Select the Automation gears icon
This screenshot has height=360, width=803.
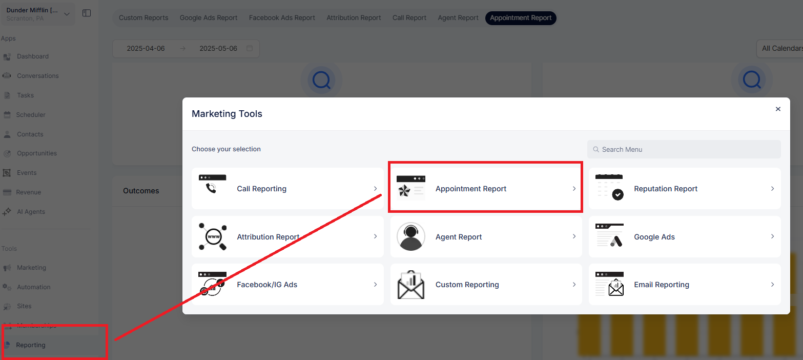[7, 287]
